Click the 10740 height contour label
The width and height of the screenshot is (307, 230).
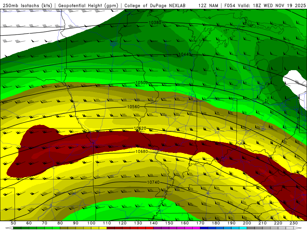coord(153,182)
